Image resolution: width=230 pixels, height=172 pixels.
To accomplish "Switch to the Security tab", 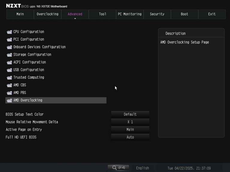I will [x=157, y=14].
